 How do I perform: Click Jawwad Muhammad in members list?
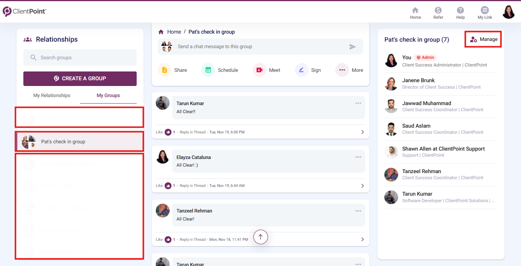pyautogui.click(x=441, y=106)
